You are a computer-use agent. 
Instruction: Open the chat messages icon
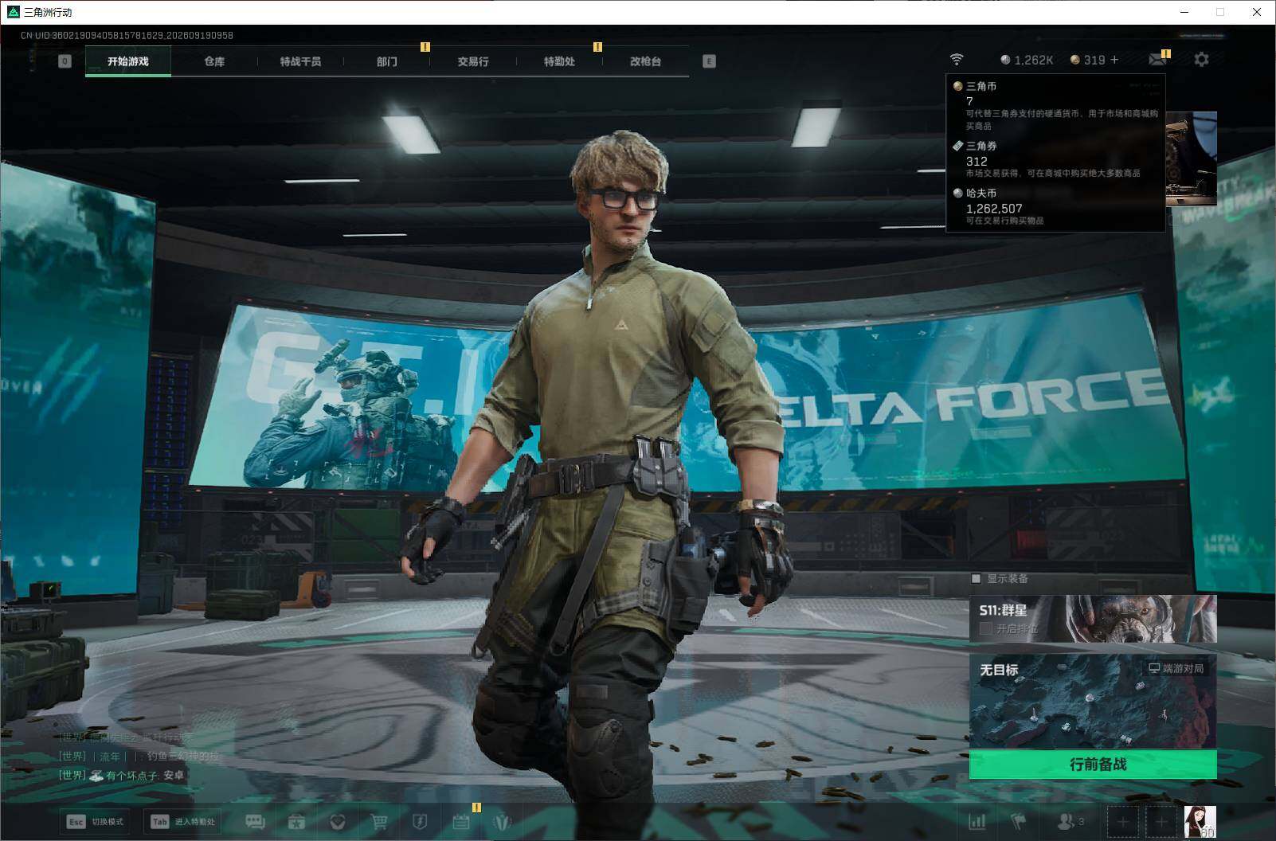255,821
